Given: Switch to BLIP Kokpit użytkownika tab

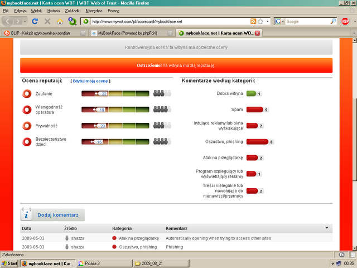Looking at the screenshot, I should tap(45, 33).
